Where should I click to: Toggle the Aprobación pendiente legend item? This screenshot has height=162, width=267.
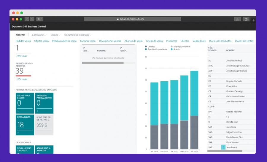coord(156,49)
